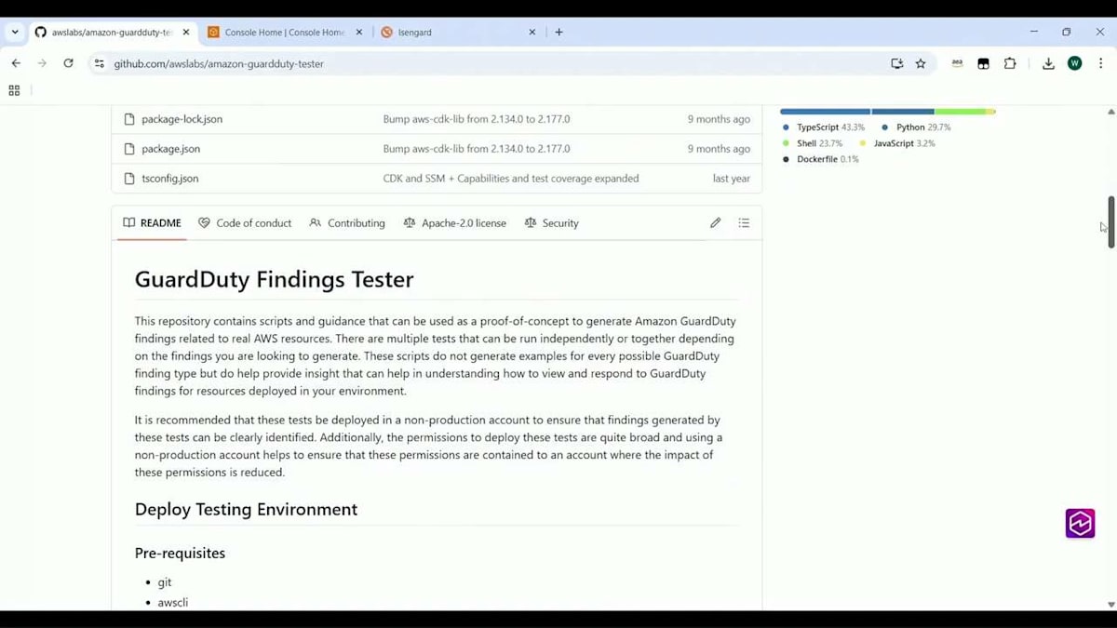Click the file icon beside package-lock.json

pos(129,119)
